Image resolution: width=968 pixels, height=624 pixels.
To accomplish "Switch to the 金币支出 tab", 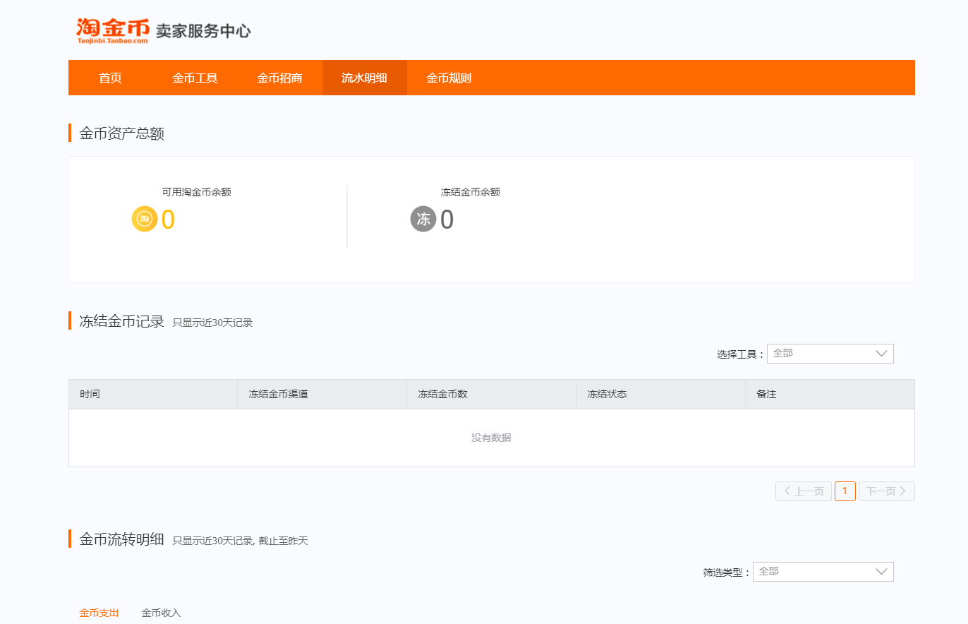I will point(99,613).
